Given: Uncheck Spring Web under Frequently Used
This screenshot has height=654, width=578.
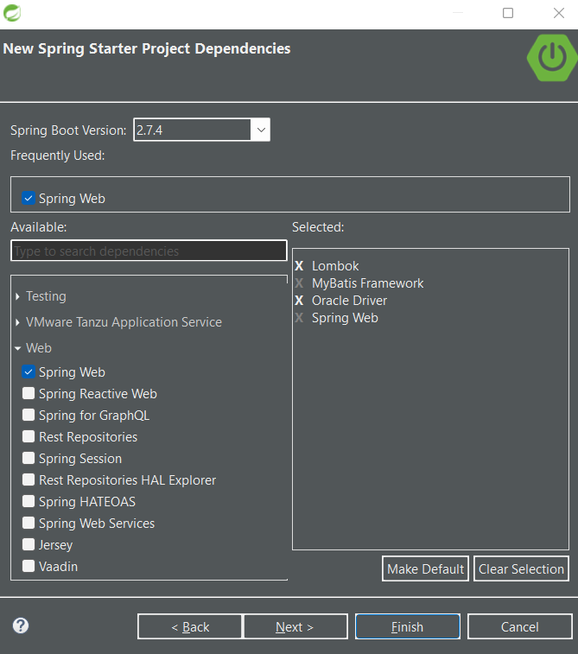Looking at the screenshot, I should 29,198.
